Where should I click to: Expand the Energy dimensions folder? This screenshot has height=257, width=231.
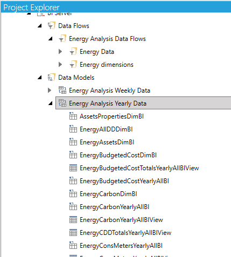[60, 65]
